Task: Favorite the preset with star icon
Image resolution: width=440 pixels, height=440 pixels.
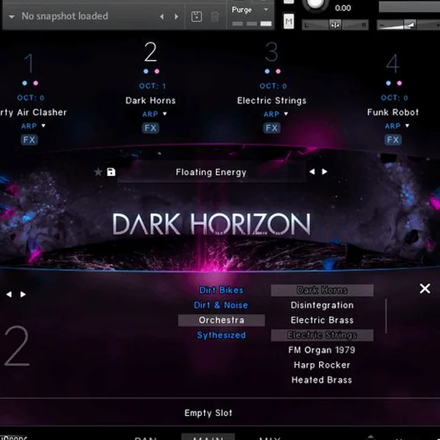Action: coord(98,172)
